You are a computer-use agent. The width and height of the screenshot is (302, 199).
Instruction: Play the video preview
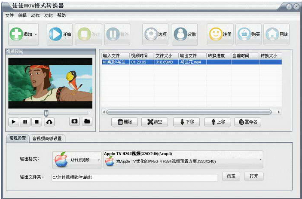[x=14, y=122]
